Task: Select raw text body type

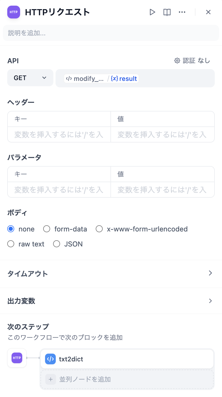Action: pyautogui.click(x=11, y=244)
